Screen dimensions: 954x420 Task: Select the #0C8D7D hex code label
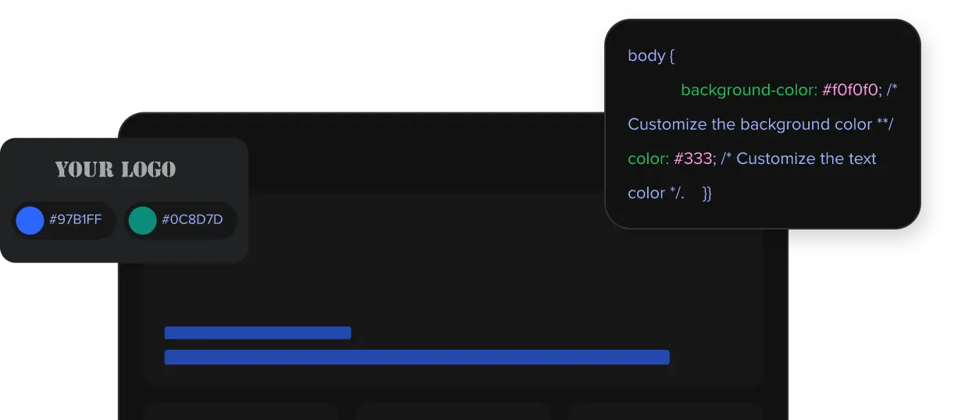click(192, 220)
